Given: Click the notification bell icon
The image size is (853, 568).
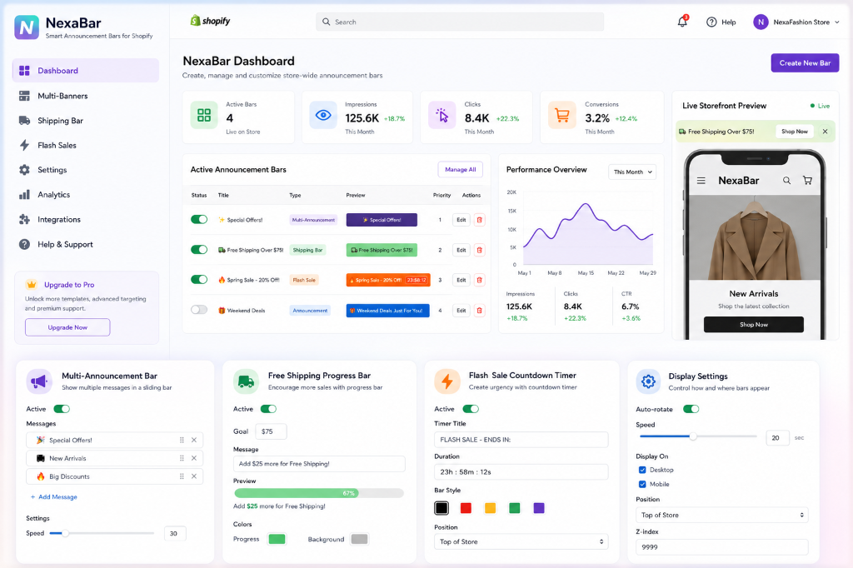Looking at the screenshot, I should point(682,22).
